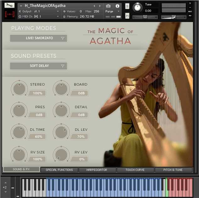Go to next instrument preset arrow
Image resolution: width=199 pixels, height=198 pixels.
click(x=100, y=6)
